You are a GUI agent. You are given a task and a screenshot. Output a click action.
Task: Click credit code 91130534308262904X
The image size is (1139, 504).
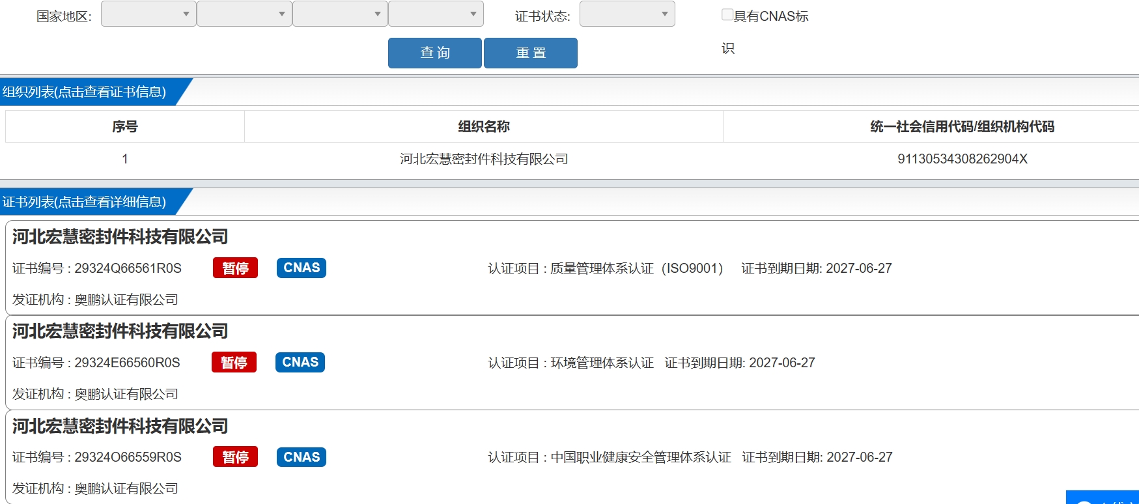(962, 159)
